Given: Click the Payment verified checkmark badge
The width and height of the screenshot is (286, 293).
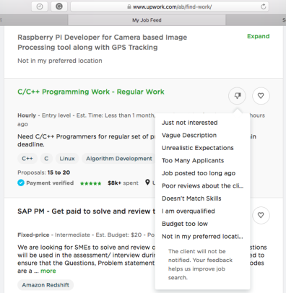Looking at the screenshot, I should coord(21,183).
